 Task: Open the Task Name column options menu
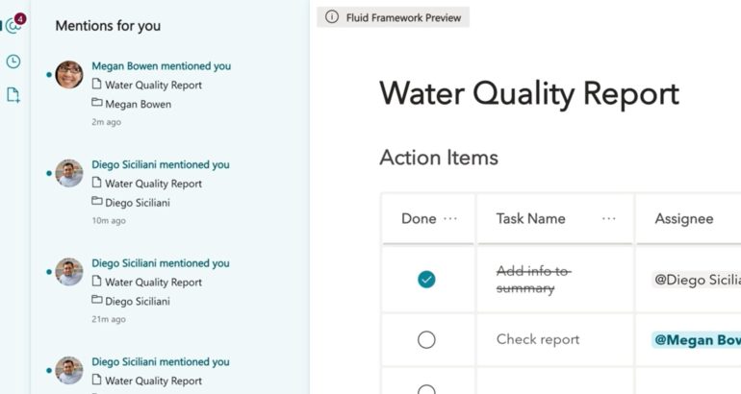tap(609, 219)
